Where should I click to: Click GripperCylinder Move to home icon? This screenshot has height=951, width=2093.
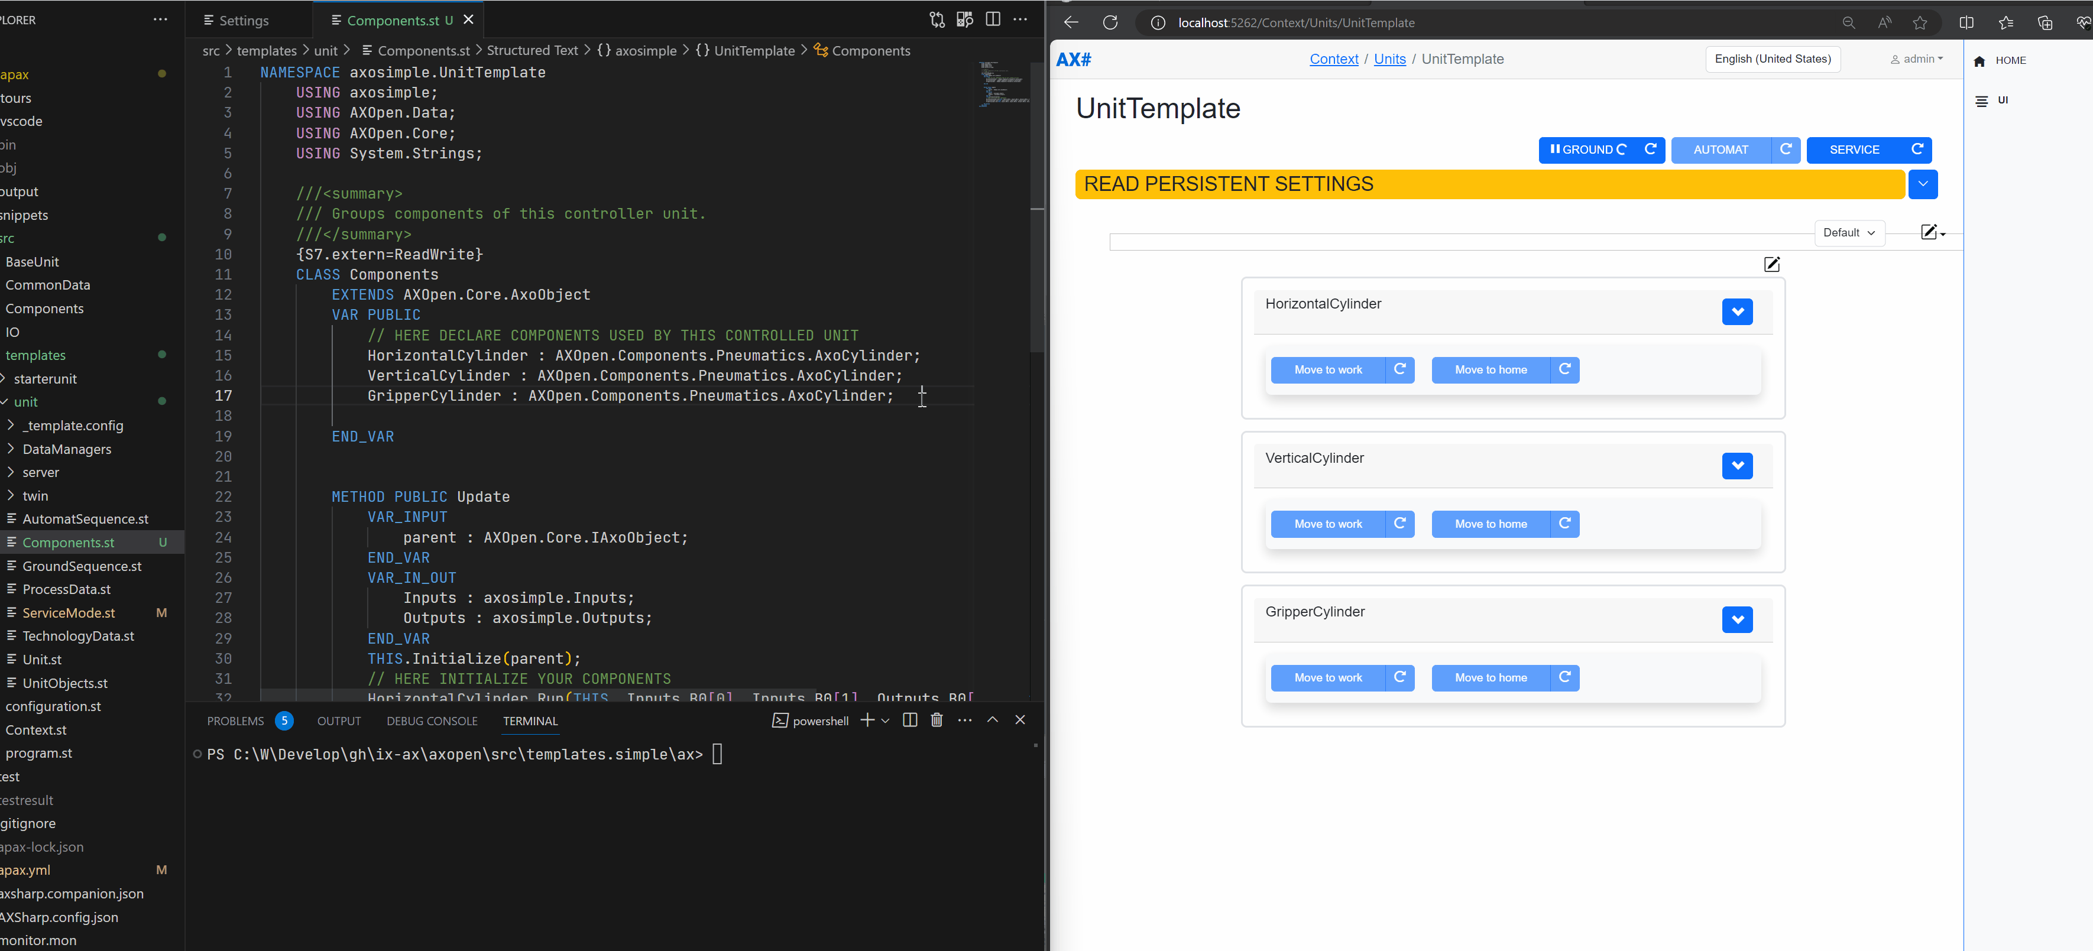point(1566,677)
